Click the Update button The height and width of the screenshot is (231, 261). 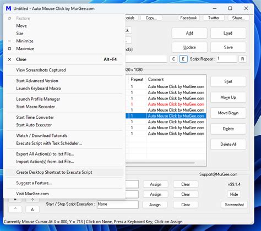[x=189, y=47]
